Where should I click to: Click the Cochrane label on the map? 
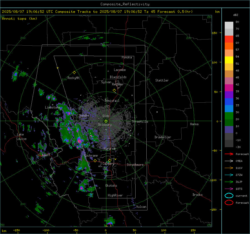pos(91,156)
